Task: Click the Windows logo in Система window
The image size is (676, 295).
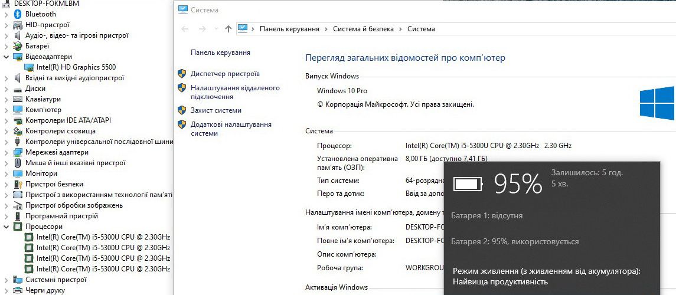Action: (x=657, y=103)
